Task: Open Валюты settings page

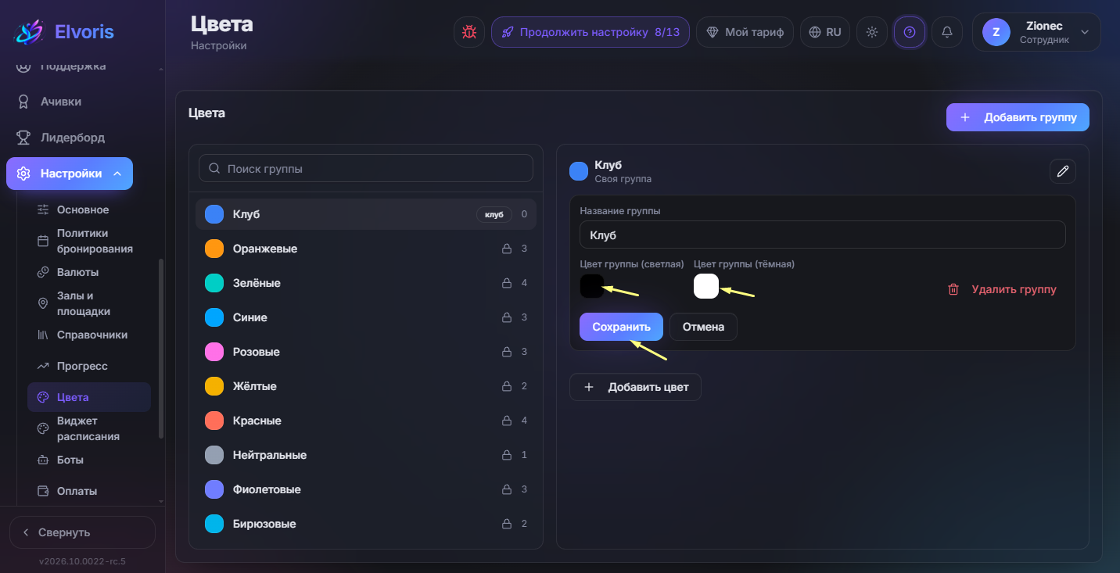Action: [x=77, y=272]
